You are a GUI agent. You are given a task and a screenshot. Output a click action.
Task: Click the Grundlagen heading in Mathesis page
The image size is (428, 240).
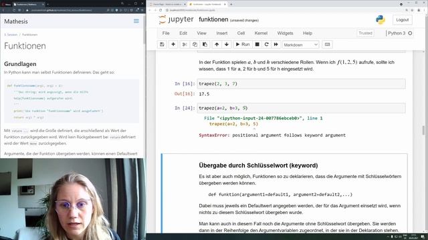pos(20,64)
